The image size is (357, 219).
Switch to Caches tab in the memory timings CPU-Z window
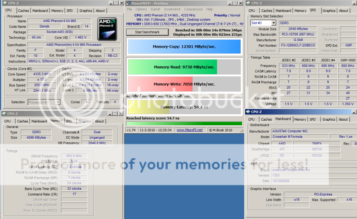[23, 121]
